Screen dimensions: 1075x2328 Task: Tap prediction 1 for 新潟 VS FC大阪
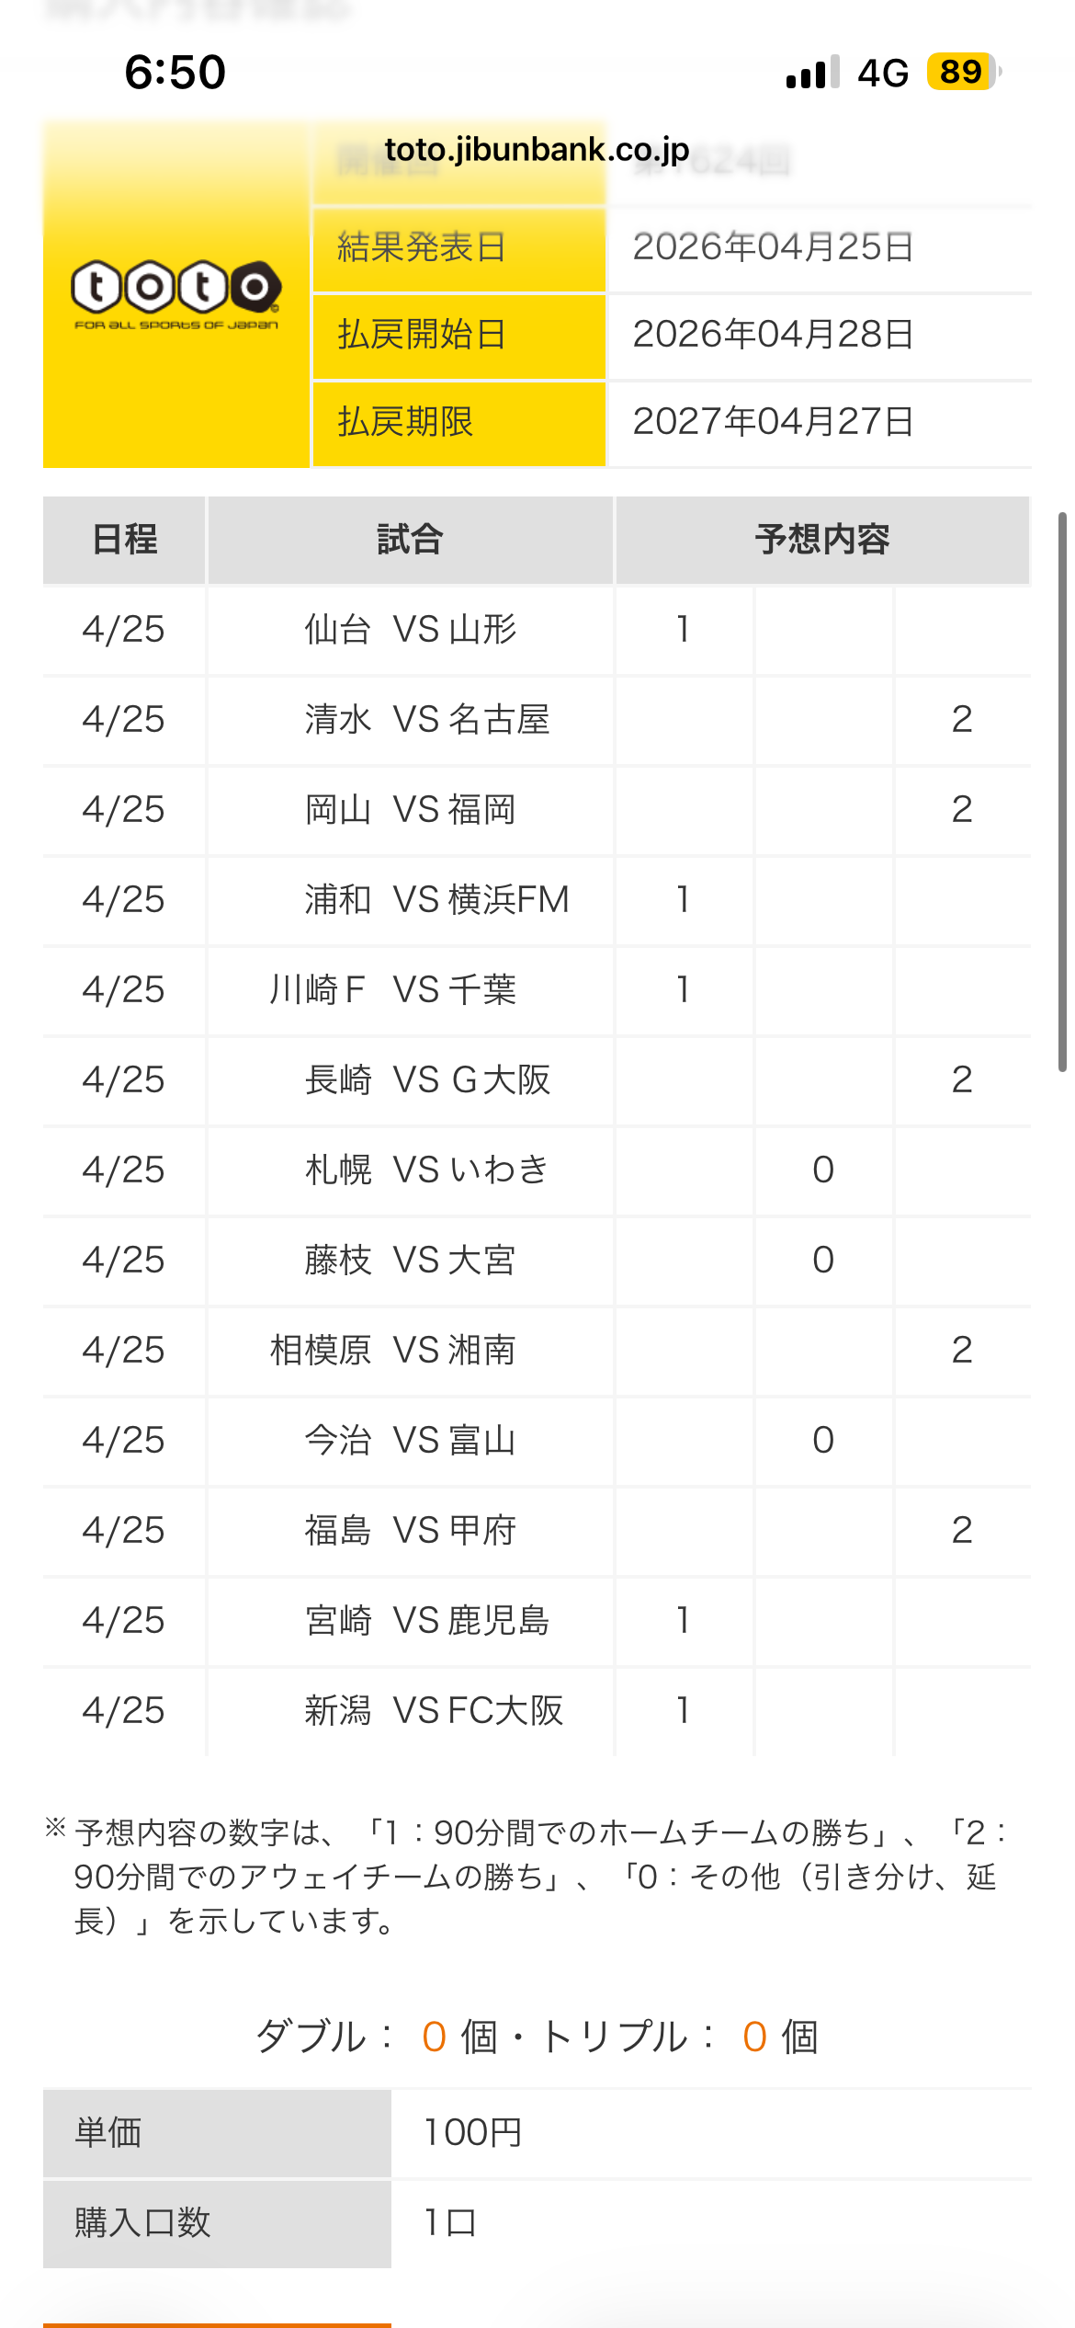point(683,1711)
